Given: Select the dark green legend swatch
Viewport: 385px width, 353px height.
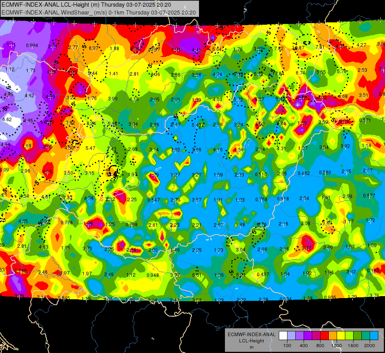Looking at the screenshot, I should click(357, 336).
